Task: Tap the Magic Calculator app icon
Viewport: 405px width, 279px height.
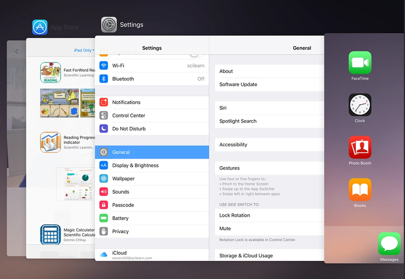Action: (51, 234)
